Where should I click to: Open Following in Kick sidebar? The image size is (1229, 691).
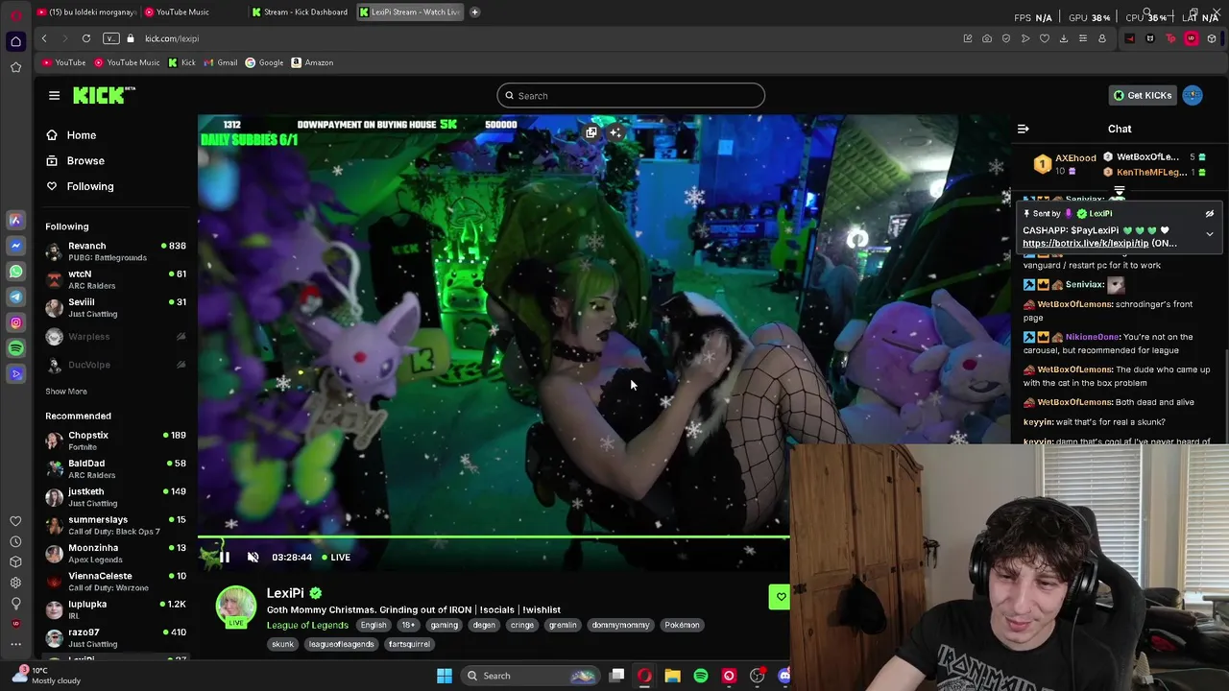point(80,186)
